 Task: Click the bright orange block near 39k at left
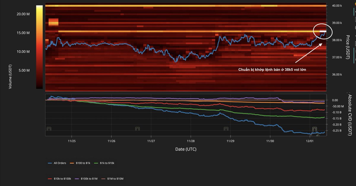pos(53,22)
